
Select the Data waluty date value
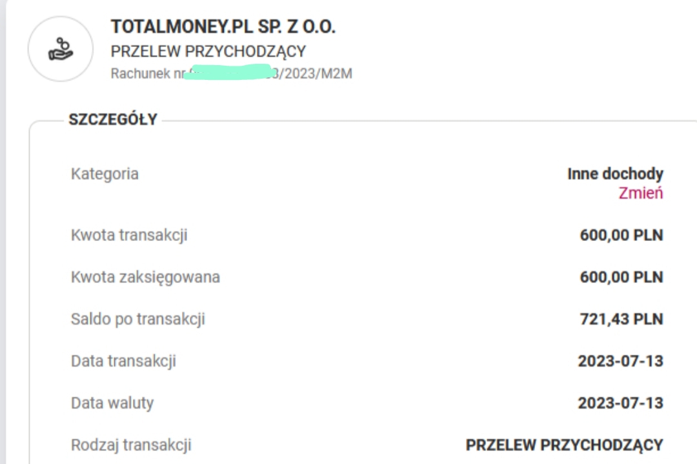pyautogui.click(x=620, y=403)
